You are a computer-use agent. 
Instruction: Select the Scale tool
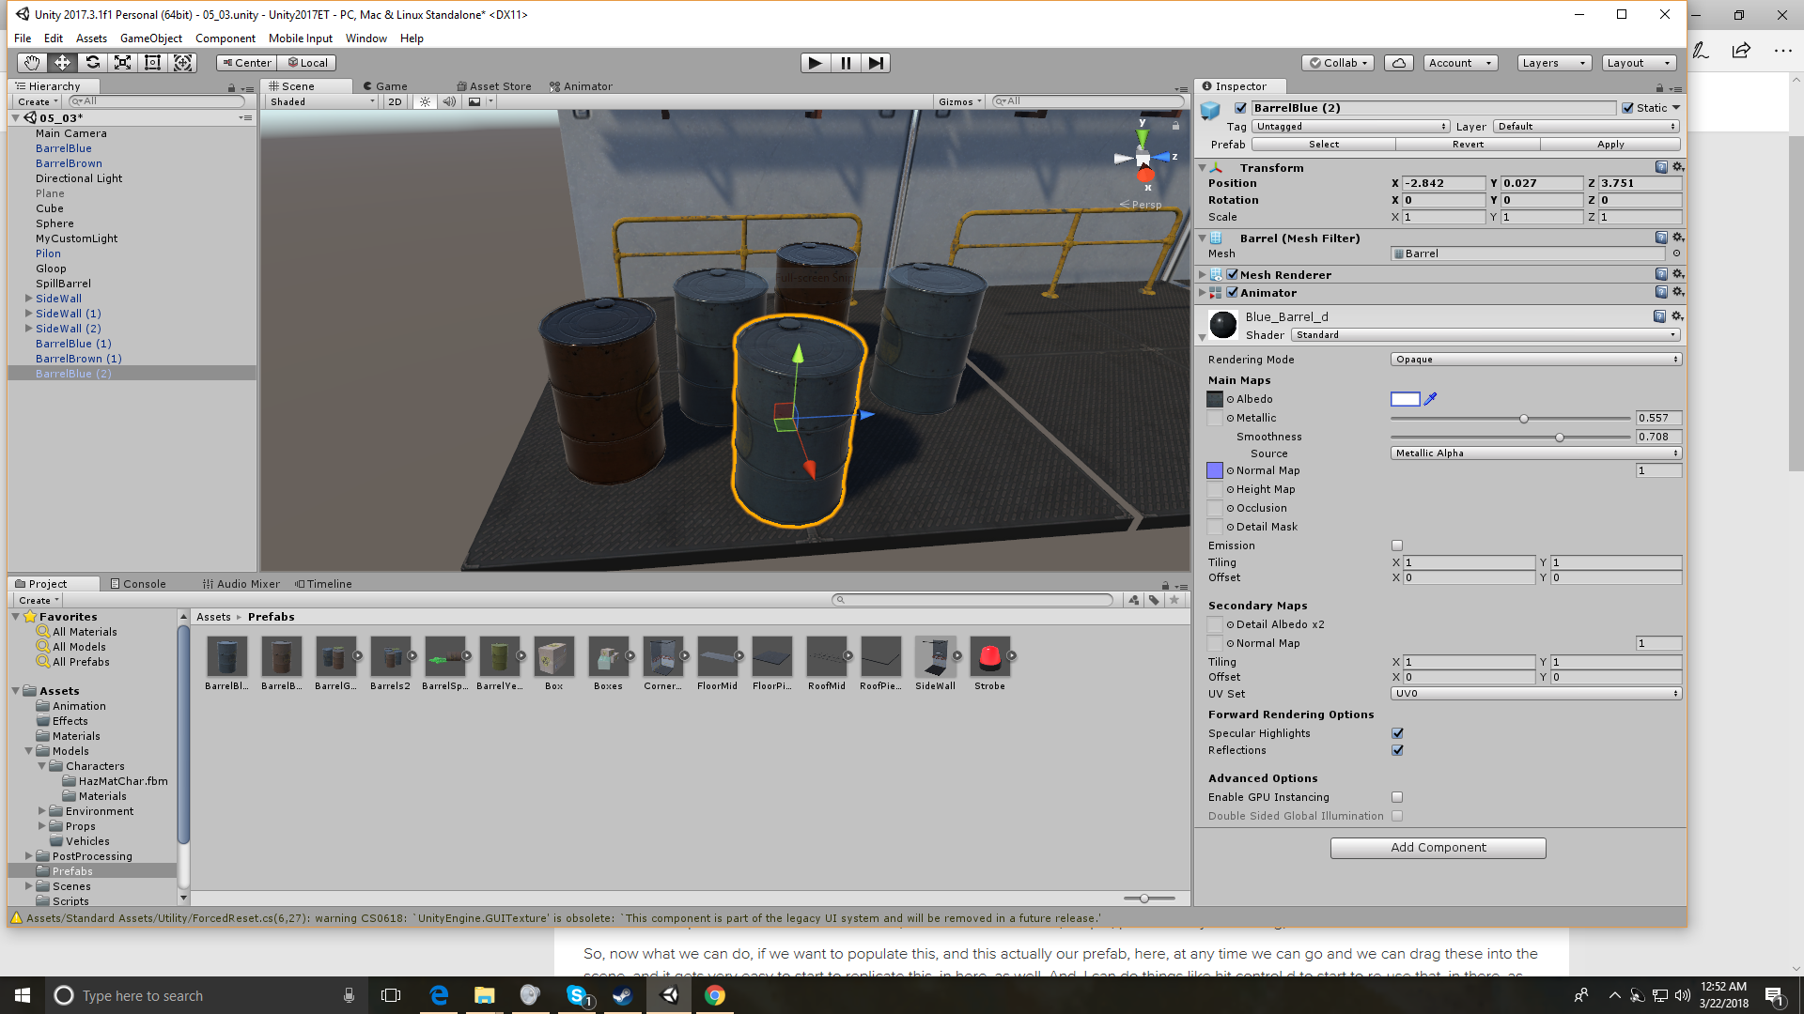point(122,63)
